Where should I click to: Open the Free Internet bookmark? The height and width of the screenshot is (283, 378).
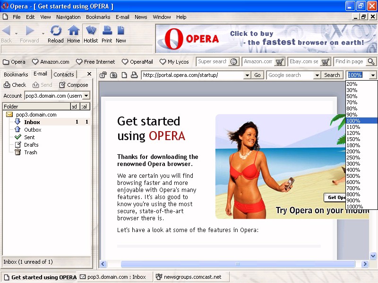[95, 62]
